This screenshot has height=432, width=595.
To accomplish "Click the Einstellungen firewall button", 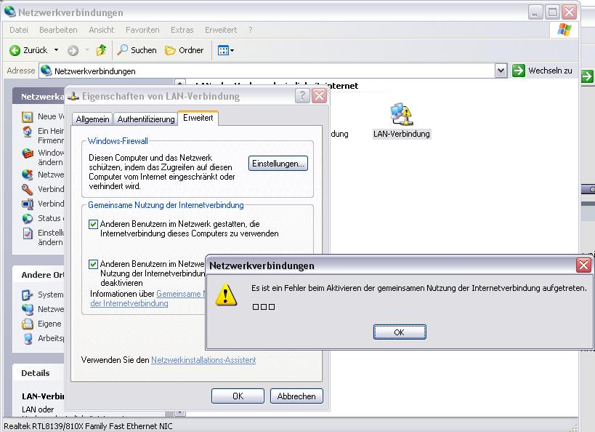I will [x=278, y=164].
